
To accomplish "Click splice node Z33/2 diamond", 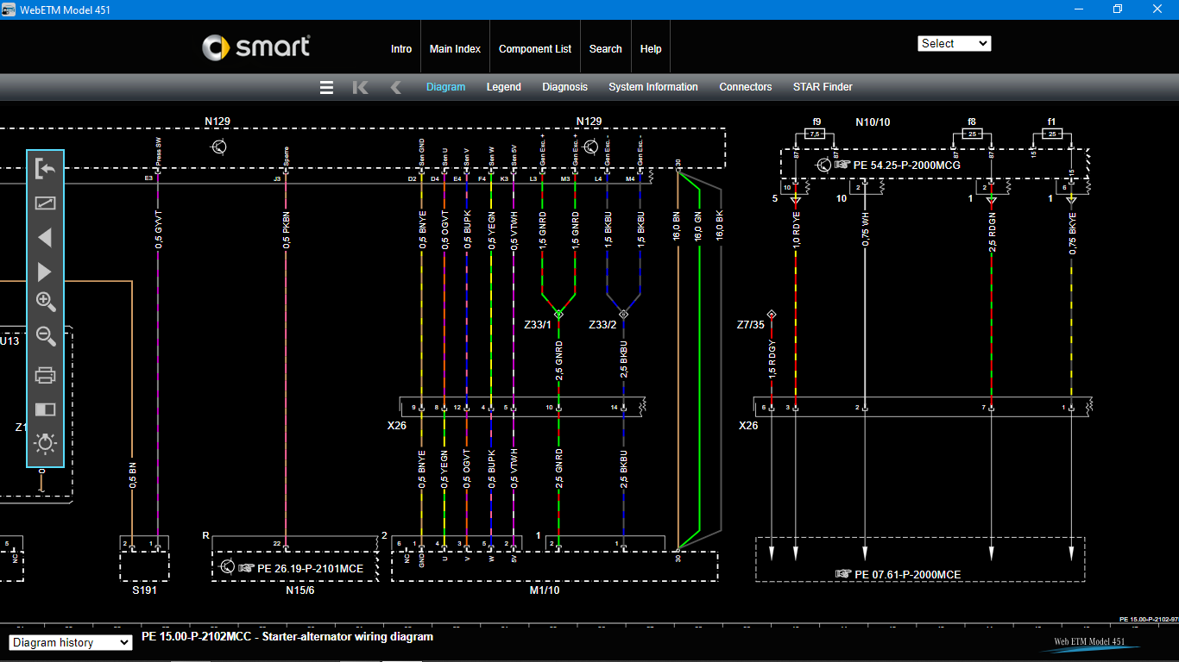I will coord(623,314).
